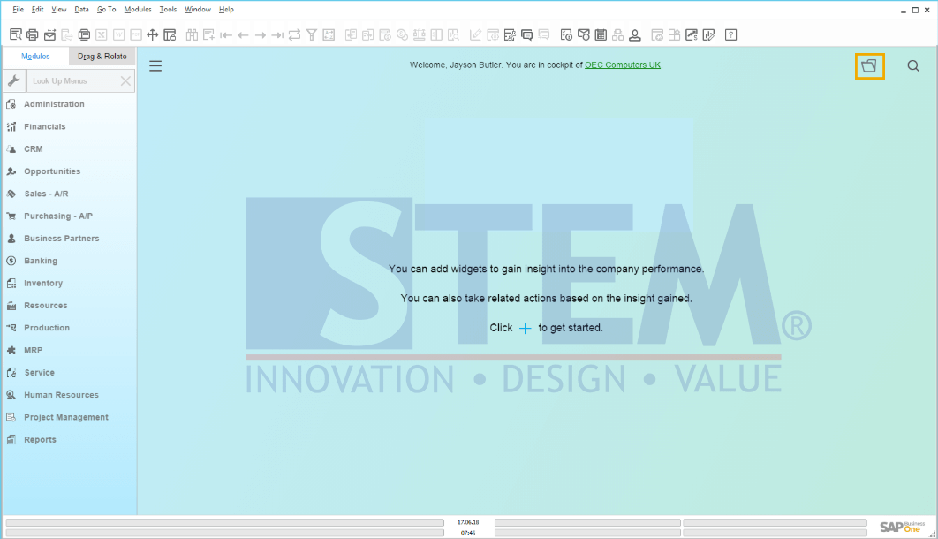Export to PDF toolbar icon
This screenshot has height=539, width=938.
click(136, 34)
